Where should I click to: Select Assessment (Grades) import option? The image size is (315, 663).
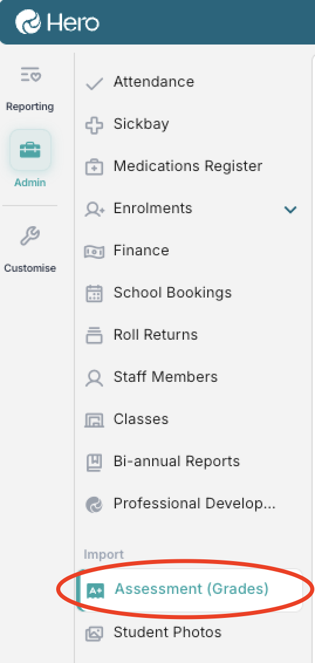(190, 590)
